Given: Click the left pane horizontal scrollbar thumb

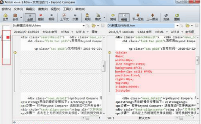Looking at the screenshot, I should [87, 118].
